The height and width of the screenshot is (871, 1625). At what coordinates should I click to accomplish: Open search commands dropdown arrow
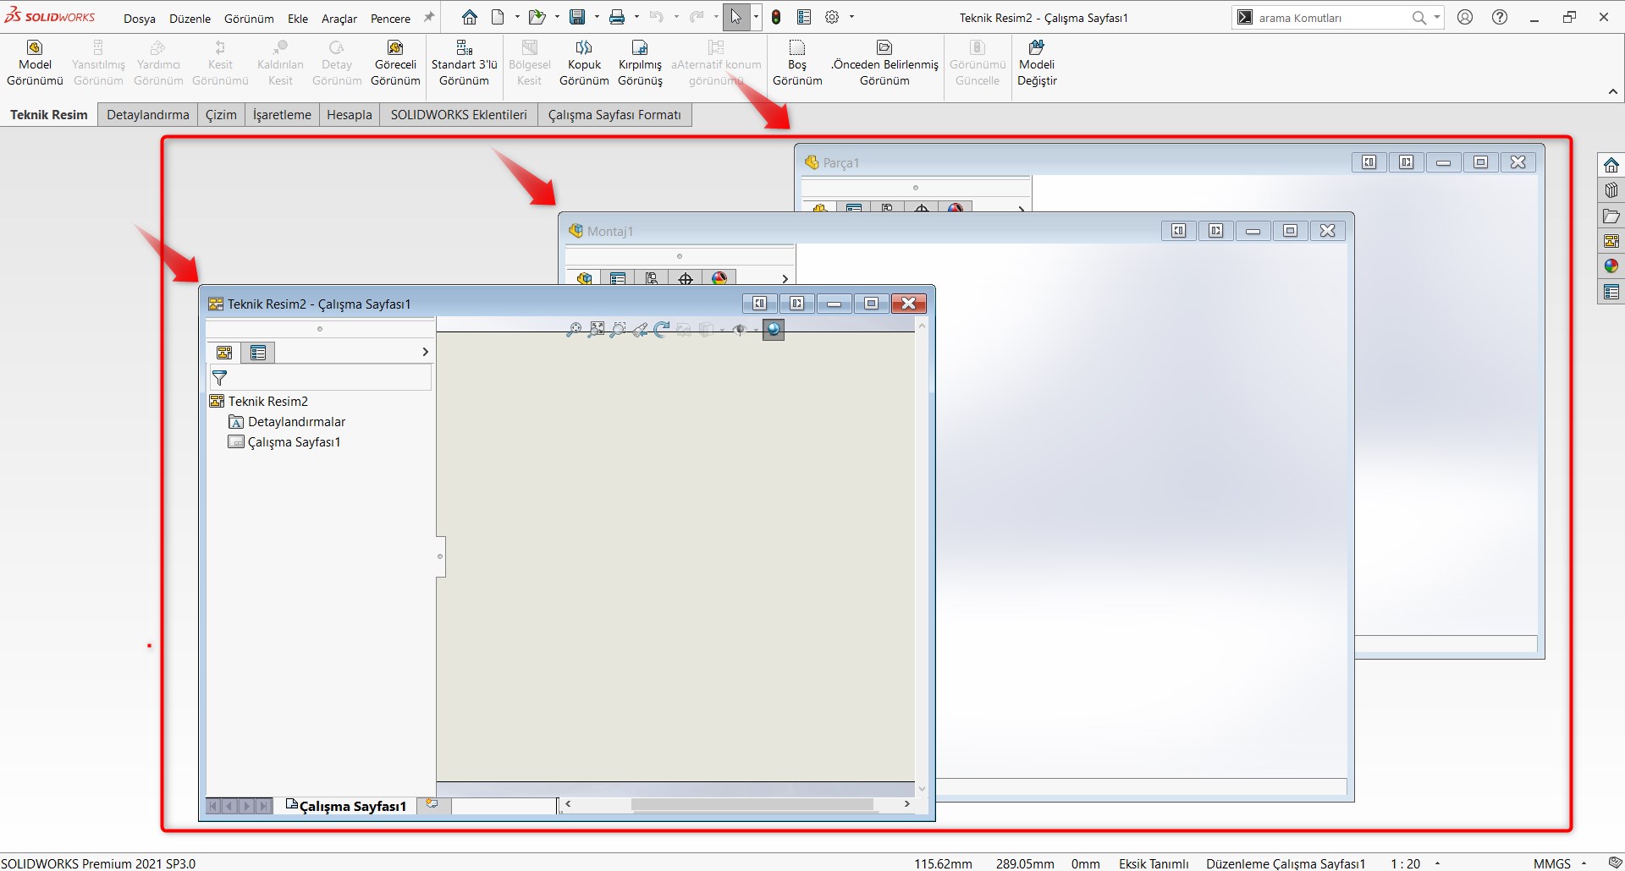(1437, 17)
